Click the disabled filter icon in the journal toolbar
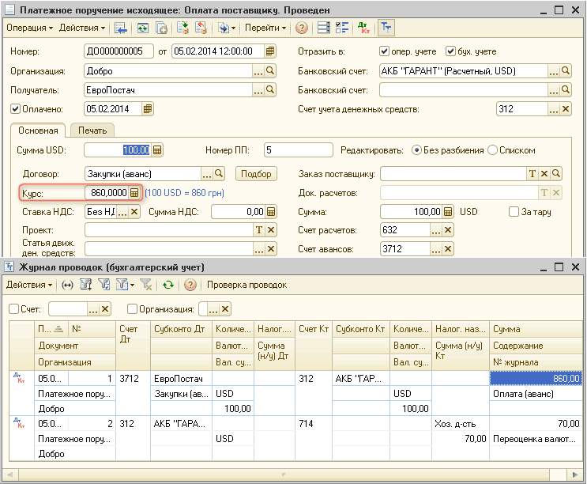This screenshot has height=484, width=587. click(x=145, y=285)
